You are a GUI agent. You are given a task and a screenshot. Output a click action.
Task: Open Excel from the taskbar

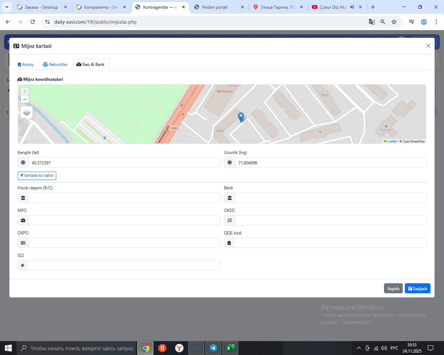[x=230, y=348]
